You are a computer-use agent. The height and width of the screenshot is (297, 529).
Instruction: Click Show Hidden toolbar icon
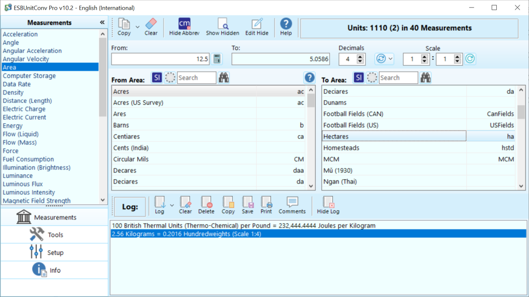(223, 27)
